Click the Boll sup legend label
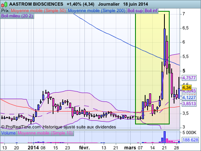 [135, 10]
